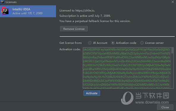Viewport: 176px width, 111px height.
Task: Click the Activation code option label
Action: [x=126, y=43]
